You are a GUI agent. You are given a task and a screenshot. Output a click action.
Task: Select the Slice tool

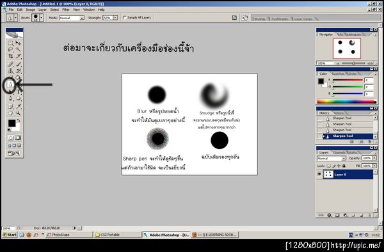18,56
